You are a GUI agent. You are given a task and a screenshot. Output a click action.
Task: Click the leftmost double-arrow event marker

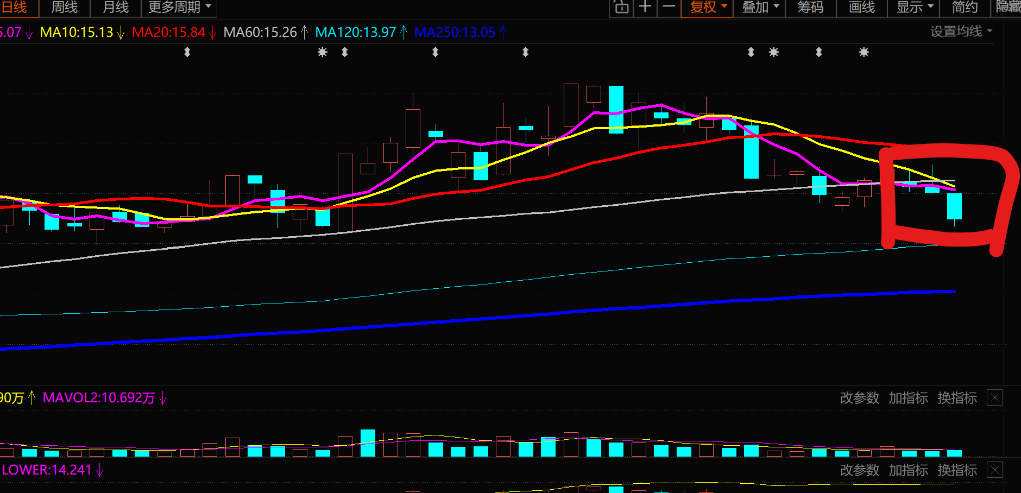pyautogui.click(x=187, y=52)
